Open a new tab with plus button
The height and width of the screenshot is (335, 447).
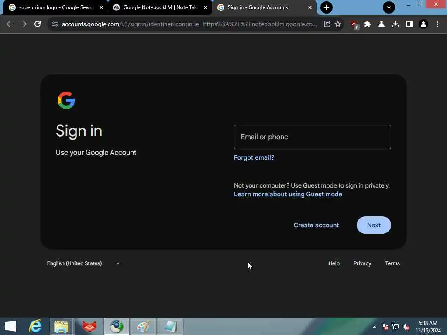point(327,7)
